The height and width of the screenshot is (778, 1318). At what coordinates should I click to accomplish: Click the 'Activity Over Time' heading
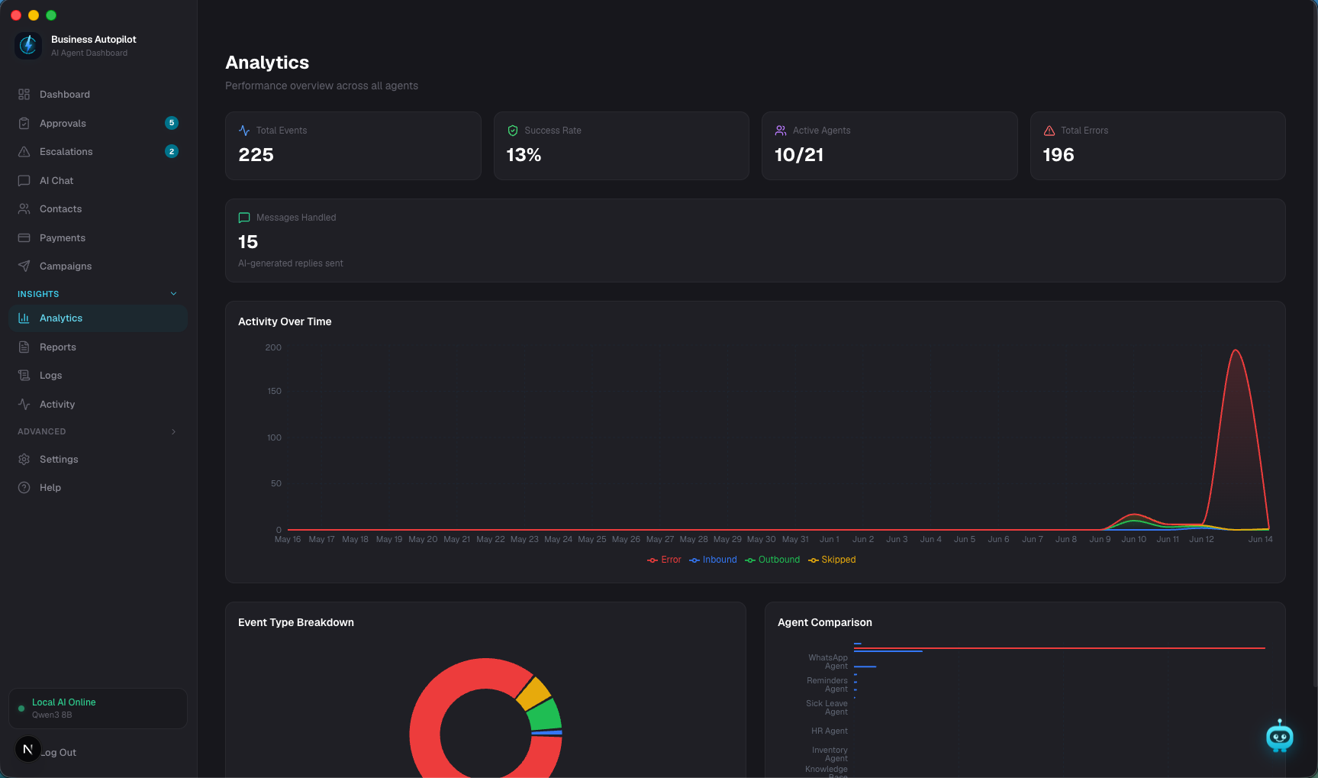click(285, 321)
